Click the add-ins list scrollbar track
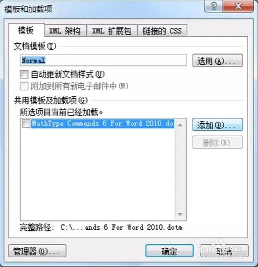The width and height of the screenshot is (258, 267). [x=180, y=169]
